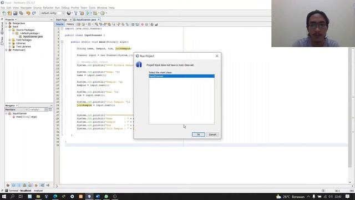The image size is (355, 200).
Task: Click the red Start Macro Recording icon
Action: click(x=142, y=24)
